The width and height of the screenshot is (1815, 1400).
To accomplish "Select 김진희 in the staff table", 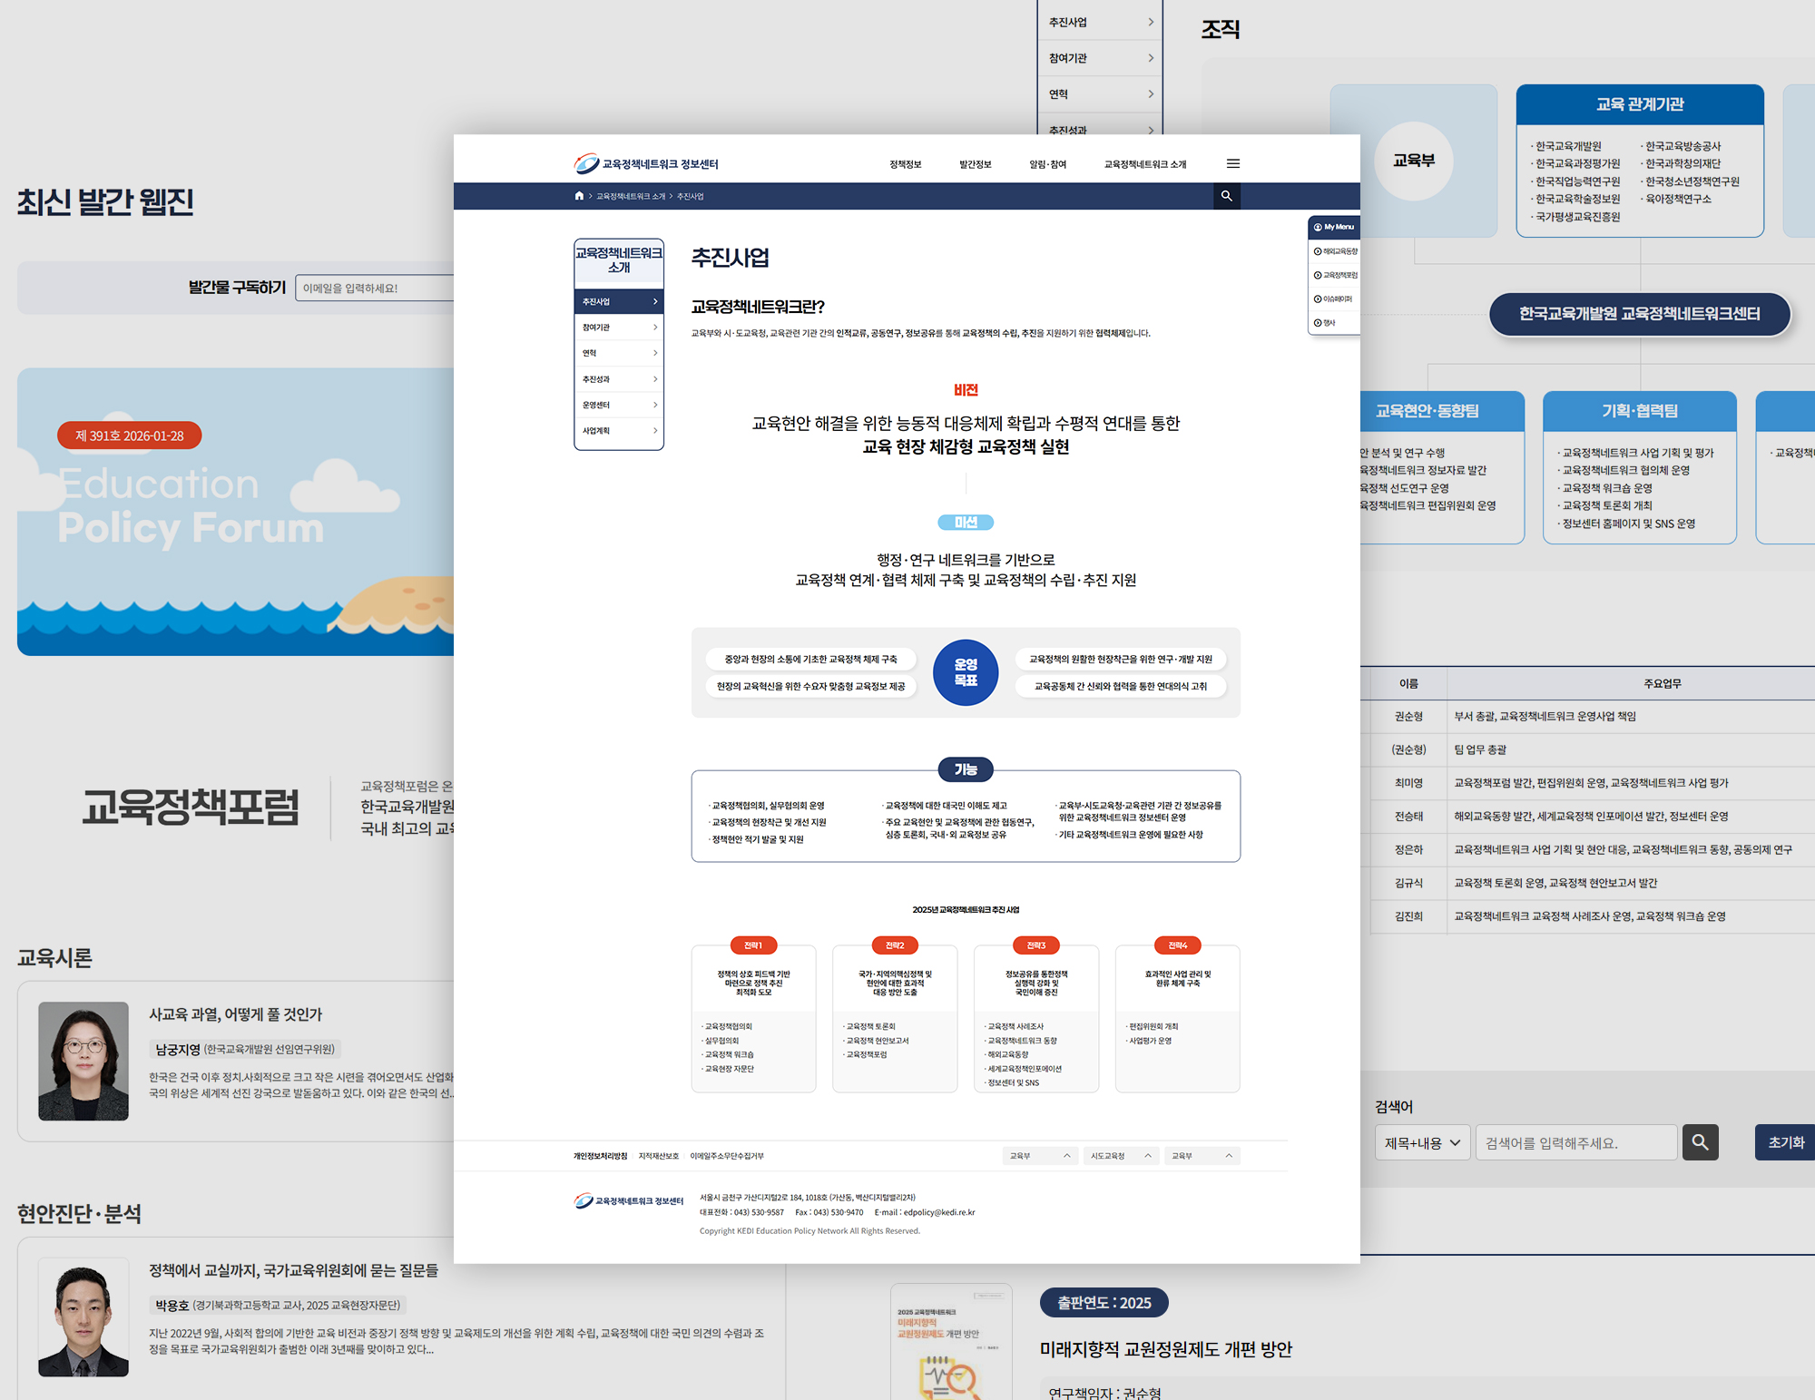I will click(x=1408, y=916).
